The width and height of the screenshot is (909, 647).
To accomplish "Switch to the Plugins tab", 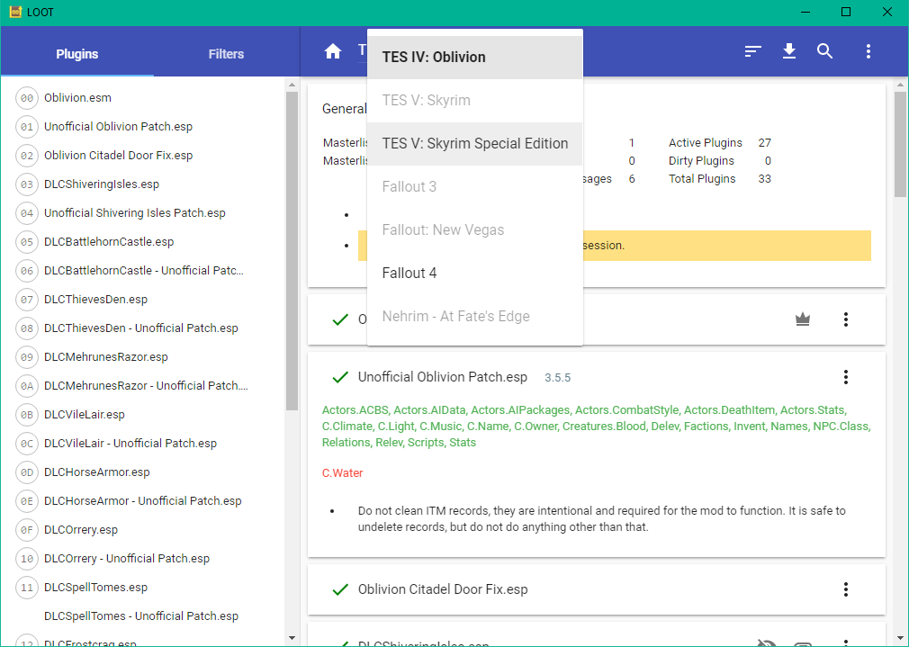I will [77, 54].
